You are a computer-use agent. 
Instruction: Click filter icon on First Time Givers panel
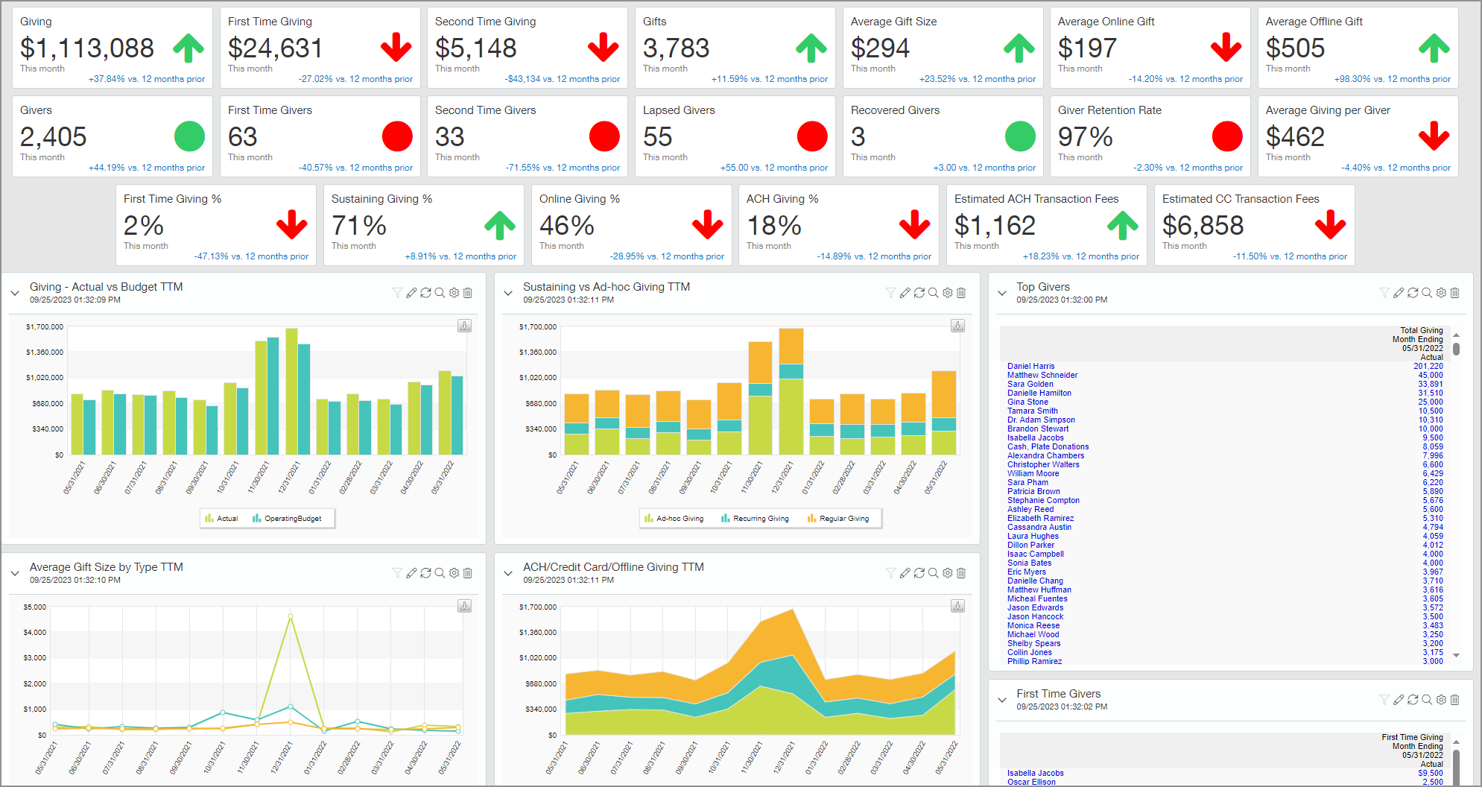[x=1384, y=700]
